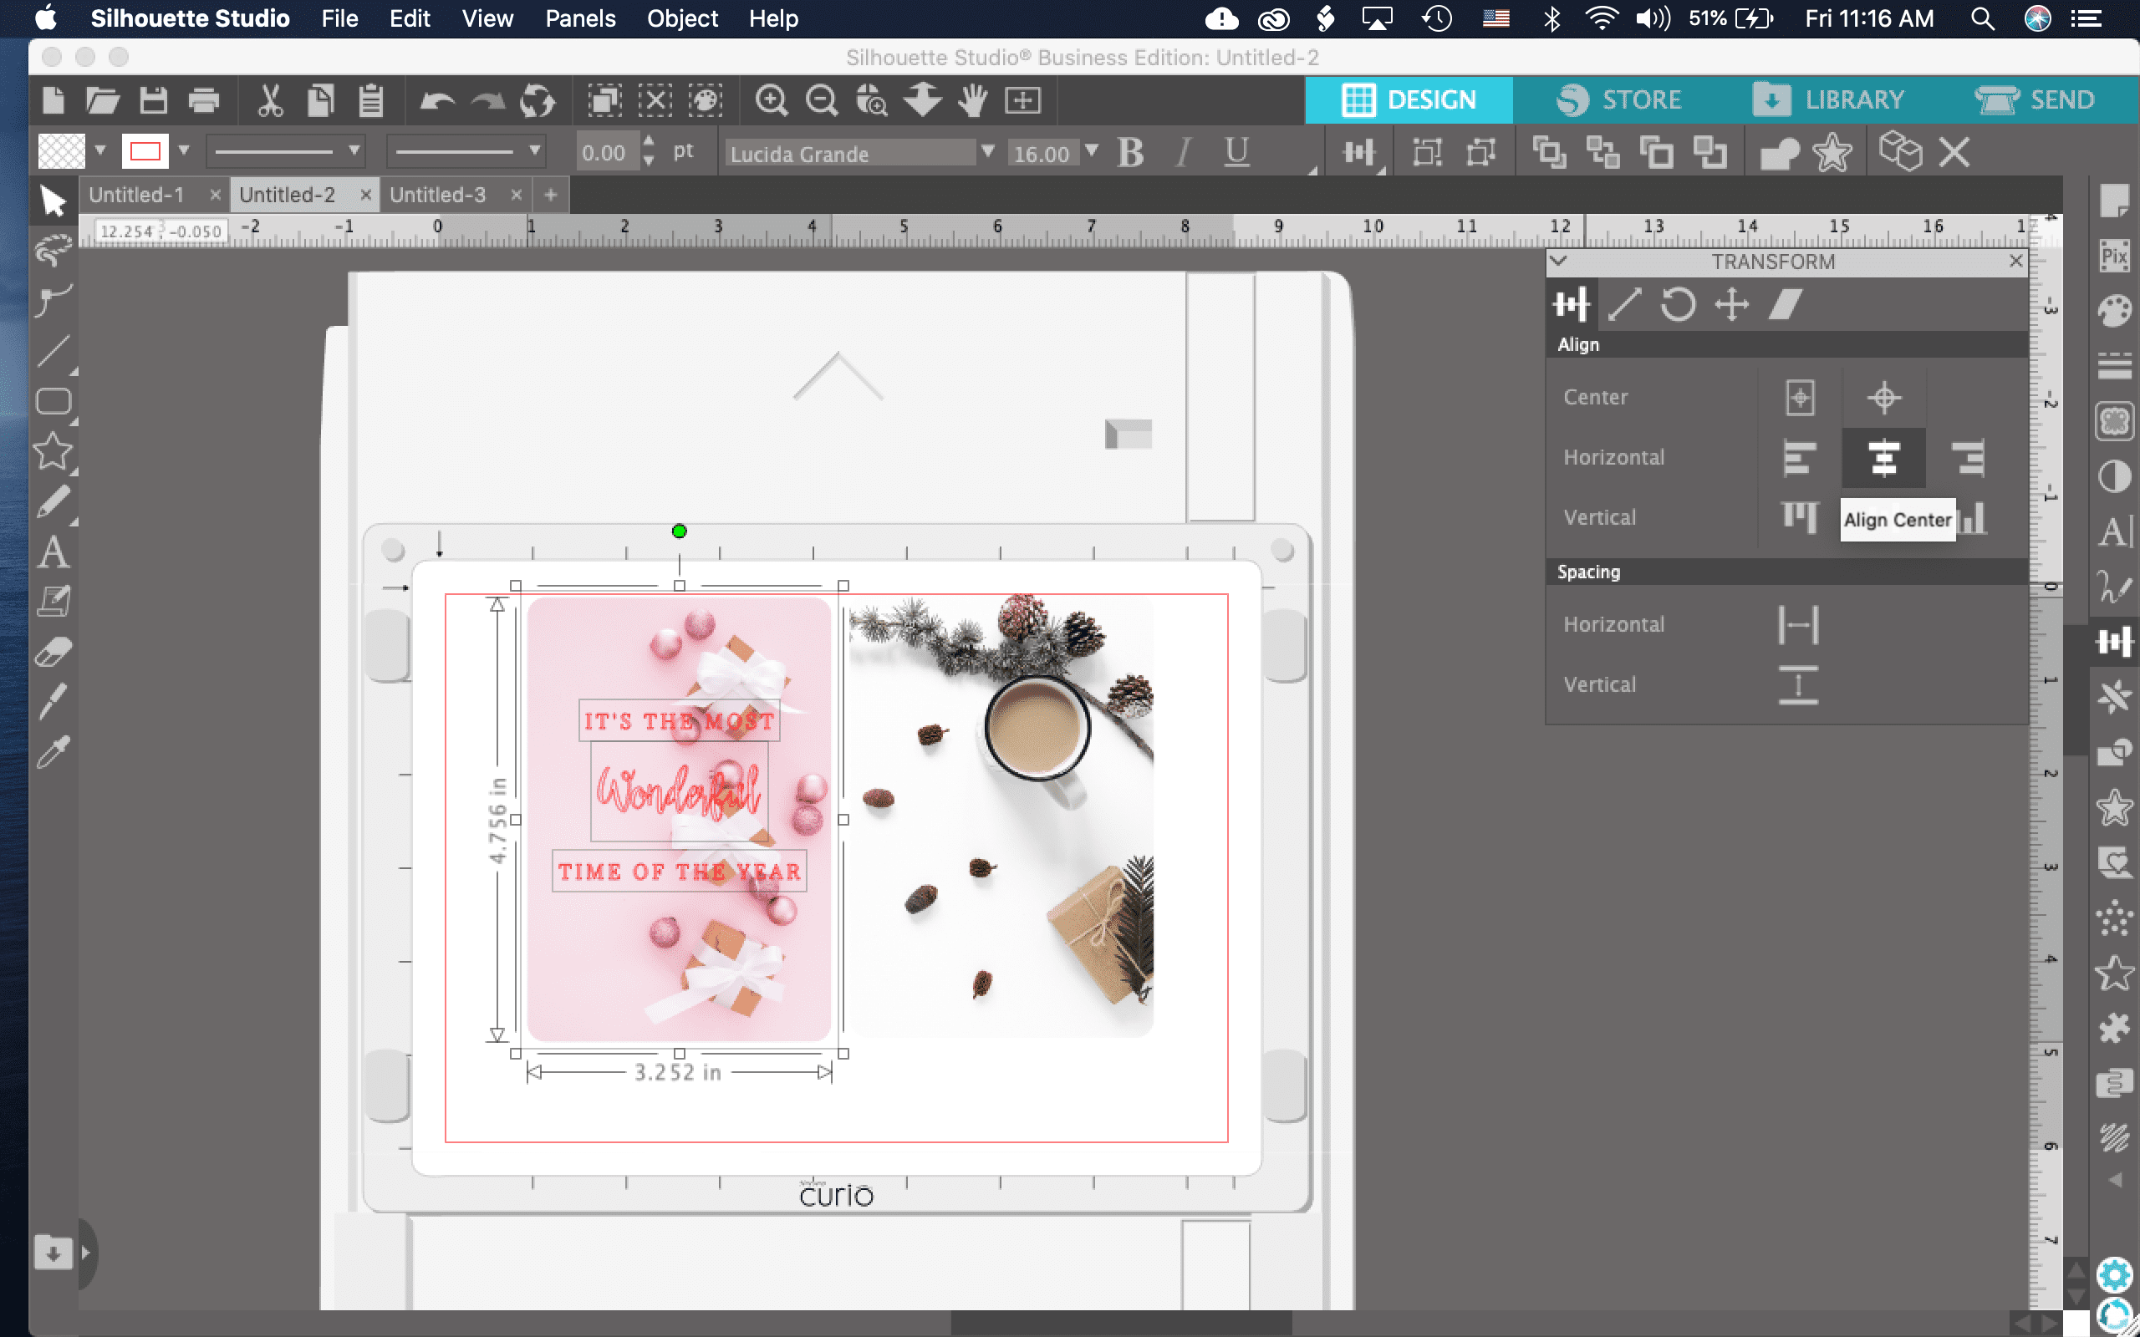Open the Rotate tab in Transform panel
The width and height of the screenshot is (2140, 1337).
pos(1678,305)
